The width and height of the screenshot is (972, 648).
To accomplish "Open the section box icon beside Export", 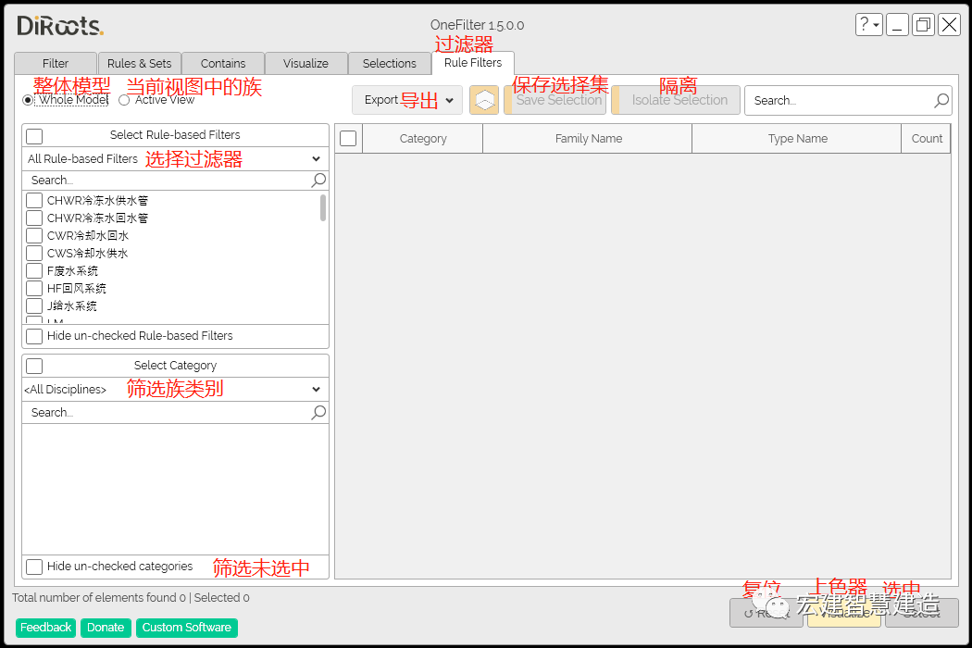I will tap(484, 99).
